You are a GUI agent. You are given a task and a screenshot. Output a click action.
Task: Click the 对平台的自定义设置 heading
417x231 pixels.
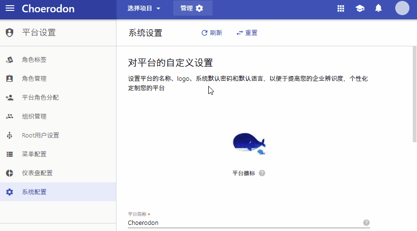pyautogui.click(x=170, y=63)
